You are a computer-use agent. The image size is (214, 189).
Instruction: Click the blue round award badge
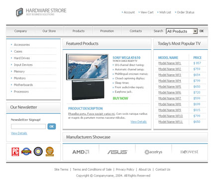[26, 151]
